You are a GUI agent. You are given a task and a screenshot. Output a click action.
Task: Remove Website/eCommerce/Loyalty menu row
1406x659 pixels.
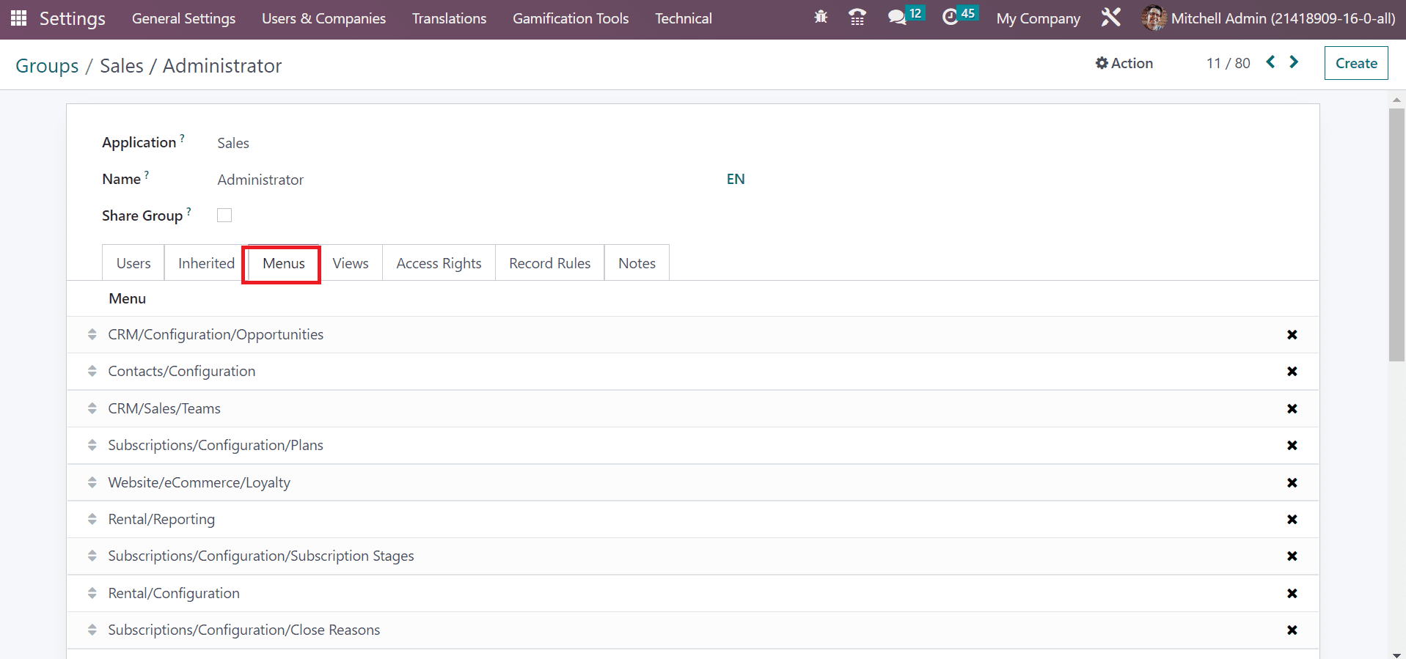(1292, 483)
